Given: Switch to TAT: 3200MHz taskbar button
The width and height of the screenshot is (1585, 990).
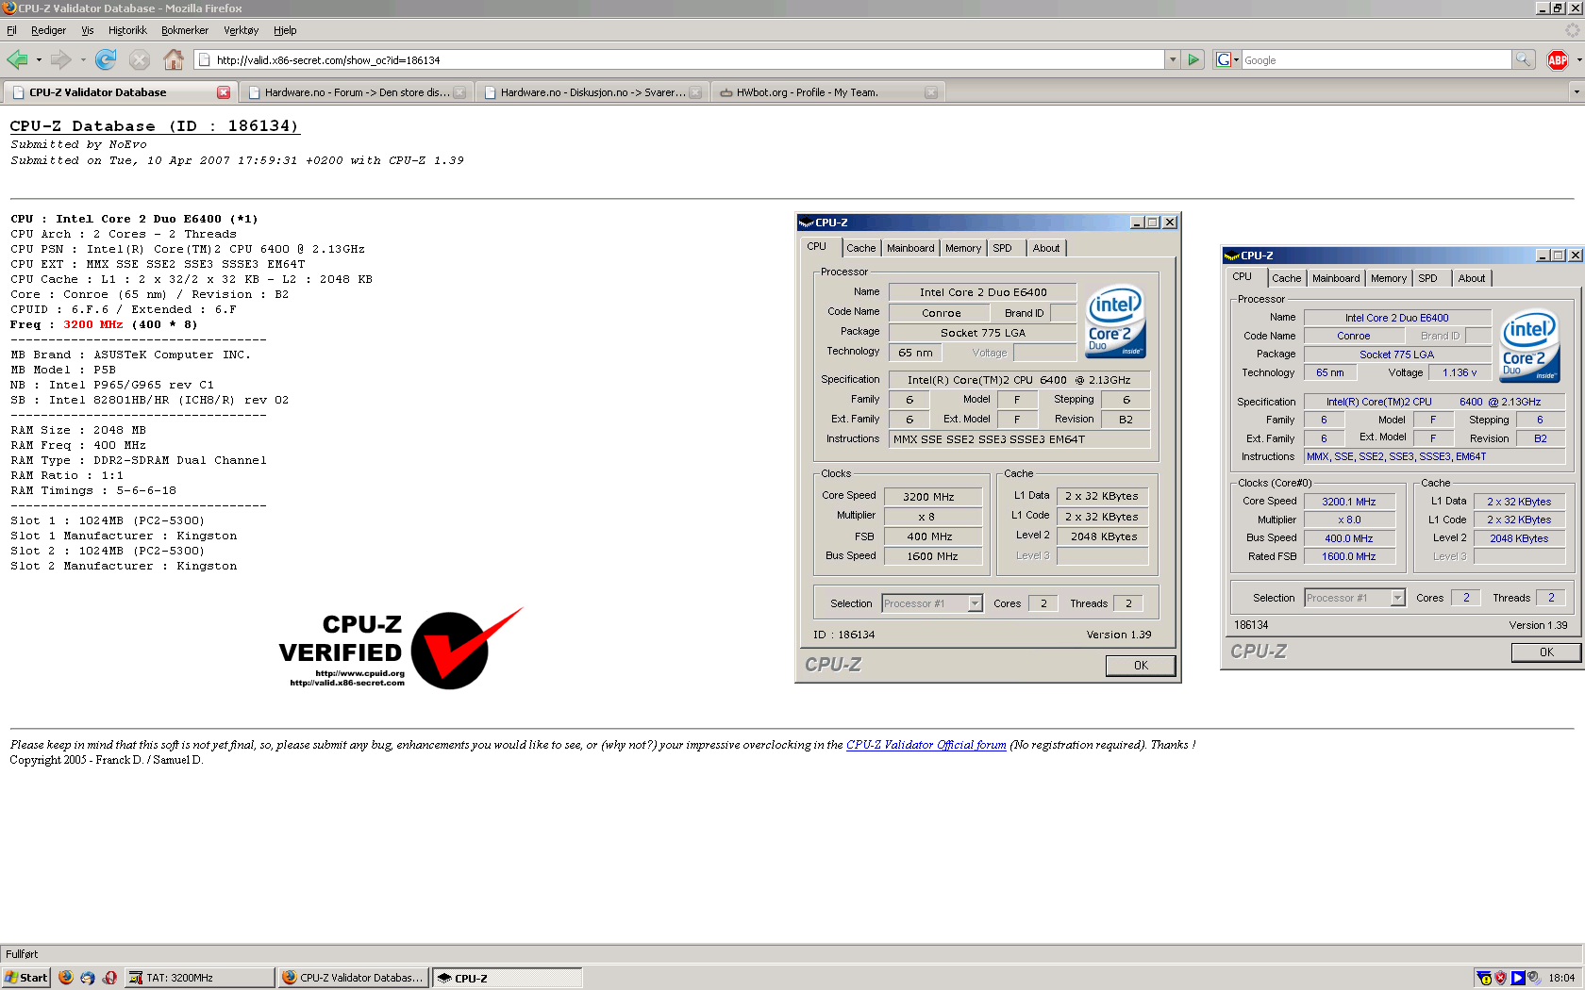Looking at the screenshot, I should click(x=200, y=978).
